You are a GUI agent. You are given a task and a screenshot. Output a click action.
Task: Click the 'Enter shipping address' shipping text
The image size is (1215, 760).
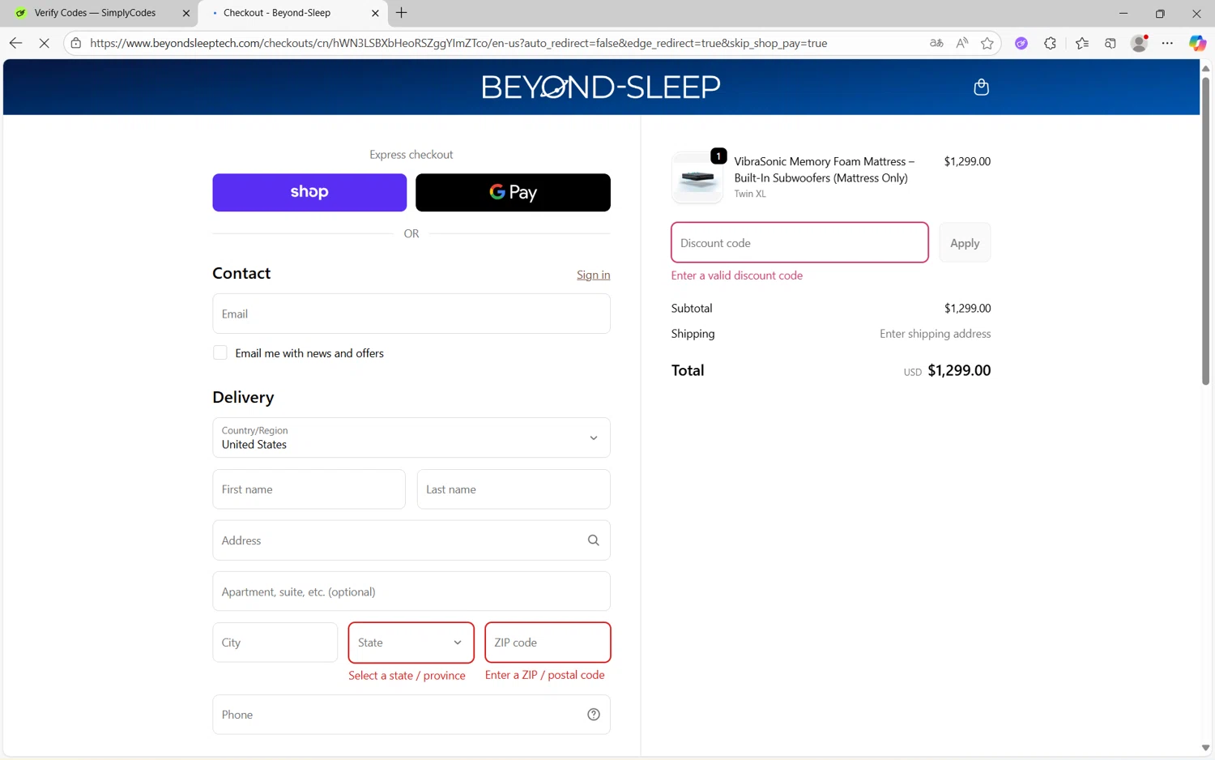point(935,334)
